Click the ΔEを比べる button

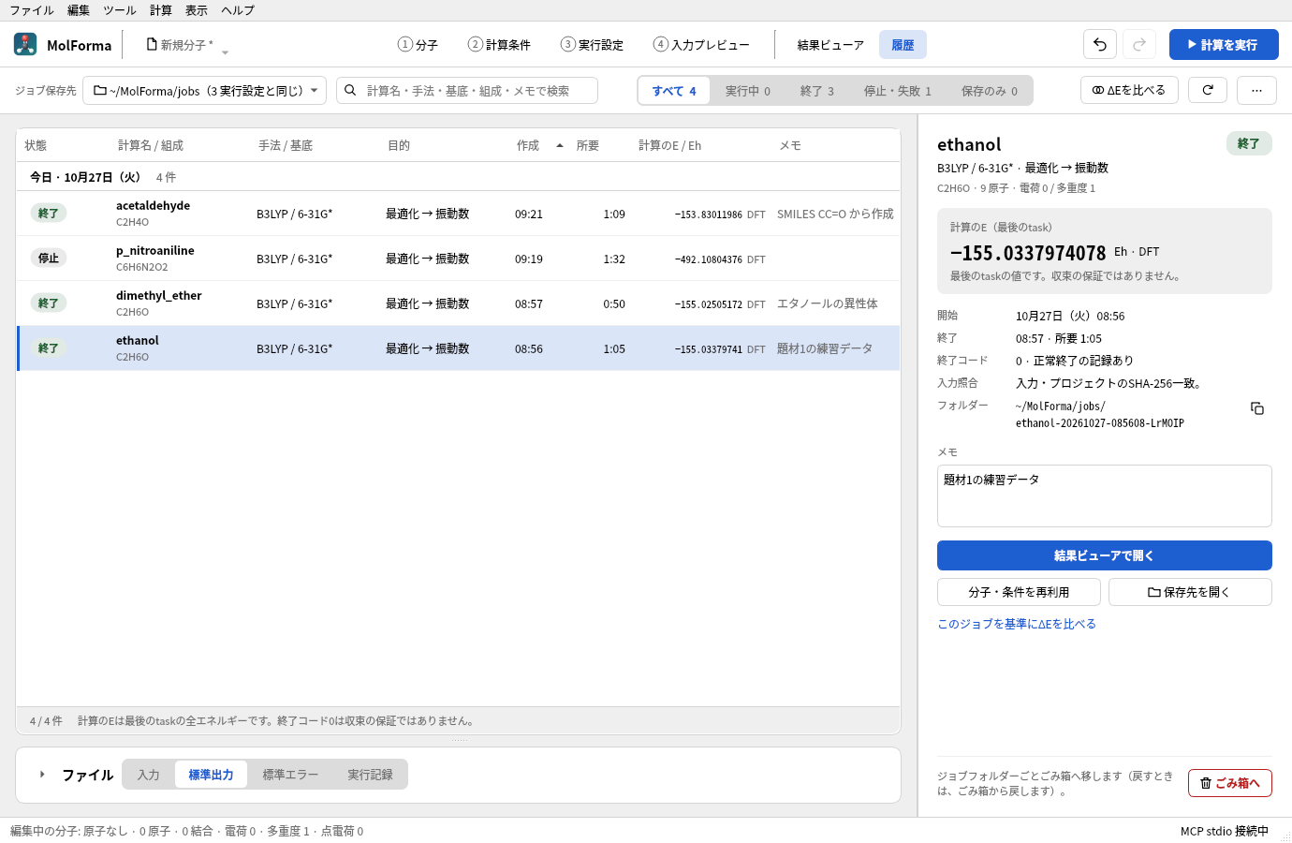point(1129,90)
